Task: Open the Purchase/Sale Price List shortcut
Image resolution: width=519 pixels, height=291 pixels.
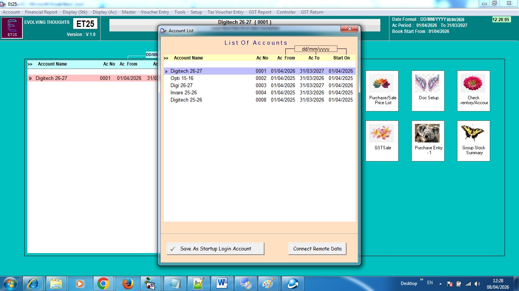Action: click(382, 91)
